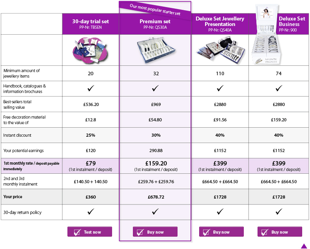Click the Premium set £678.72 price cell
Screen dimensions: 310x249
155,197
